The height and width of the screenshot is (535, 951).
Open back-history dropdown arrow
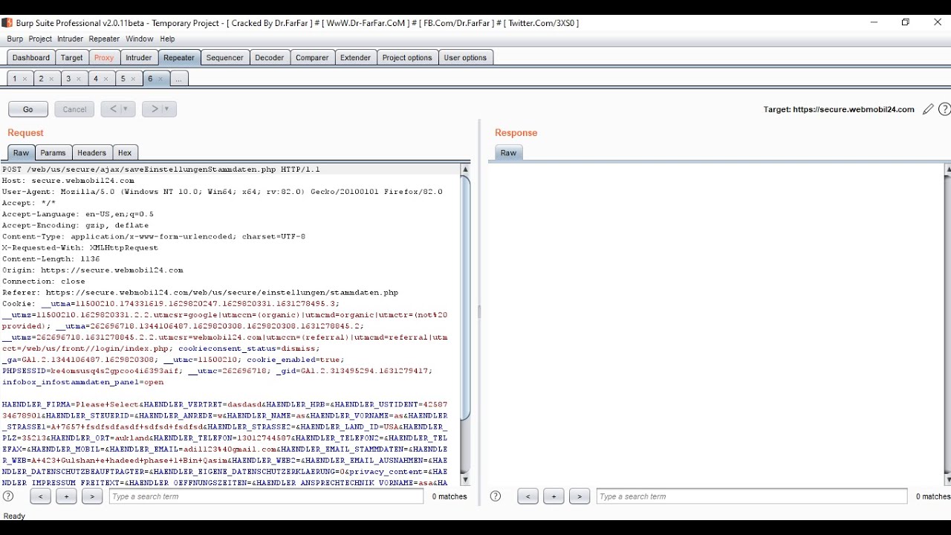[126, 109]
